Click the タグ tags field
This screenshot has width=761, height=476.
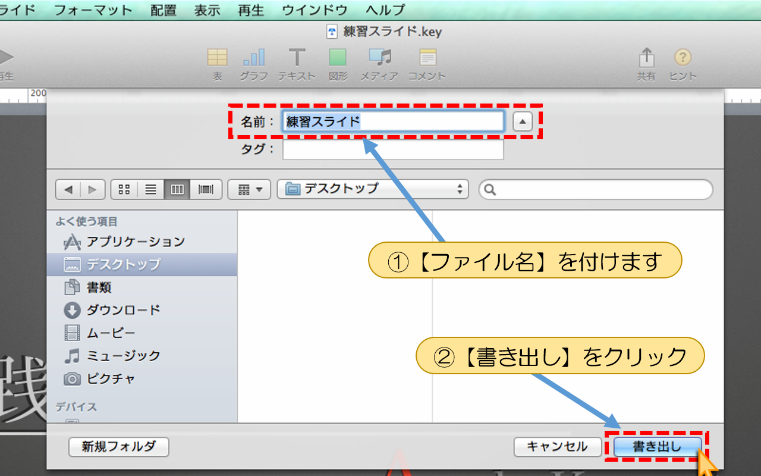pyautogui.click(x=393, y=149)
